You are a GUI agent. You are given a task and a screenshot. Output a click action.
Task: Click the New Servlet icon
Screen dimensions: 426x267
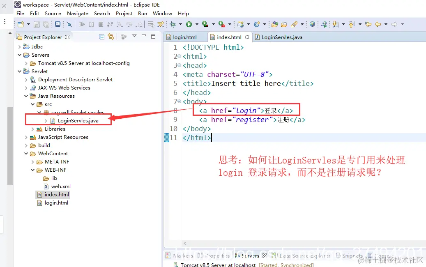257,25
